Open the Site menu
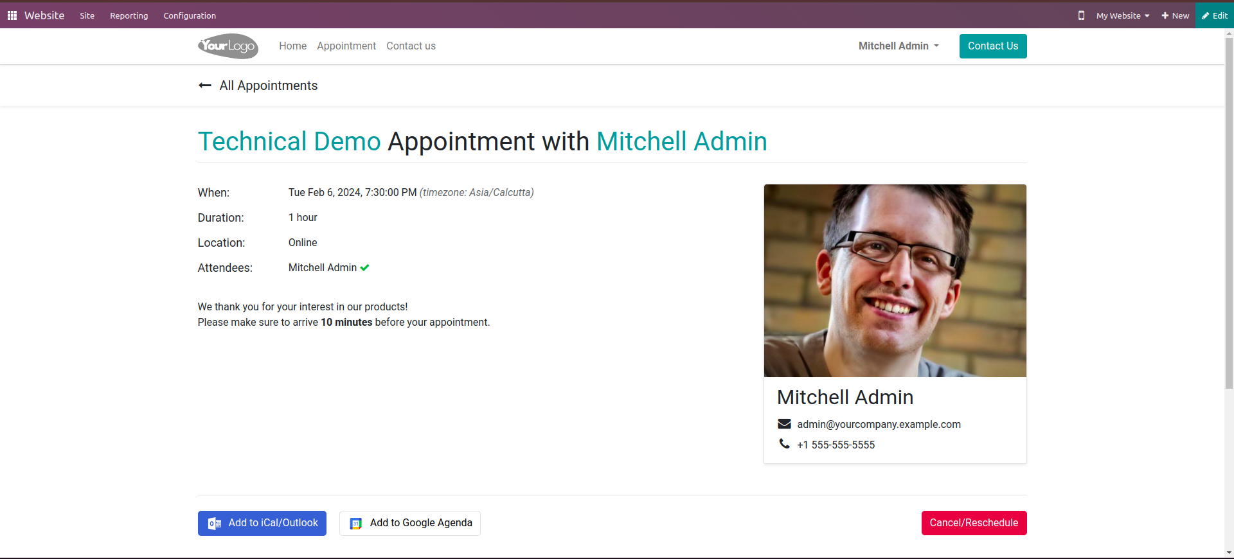The image size is (1234, 559). (x=87, y=15)
